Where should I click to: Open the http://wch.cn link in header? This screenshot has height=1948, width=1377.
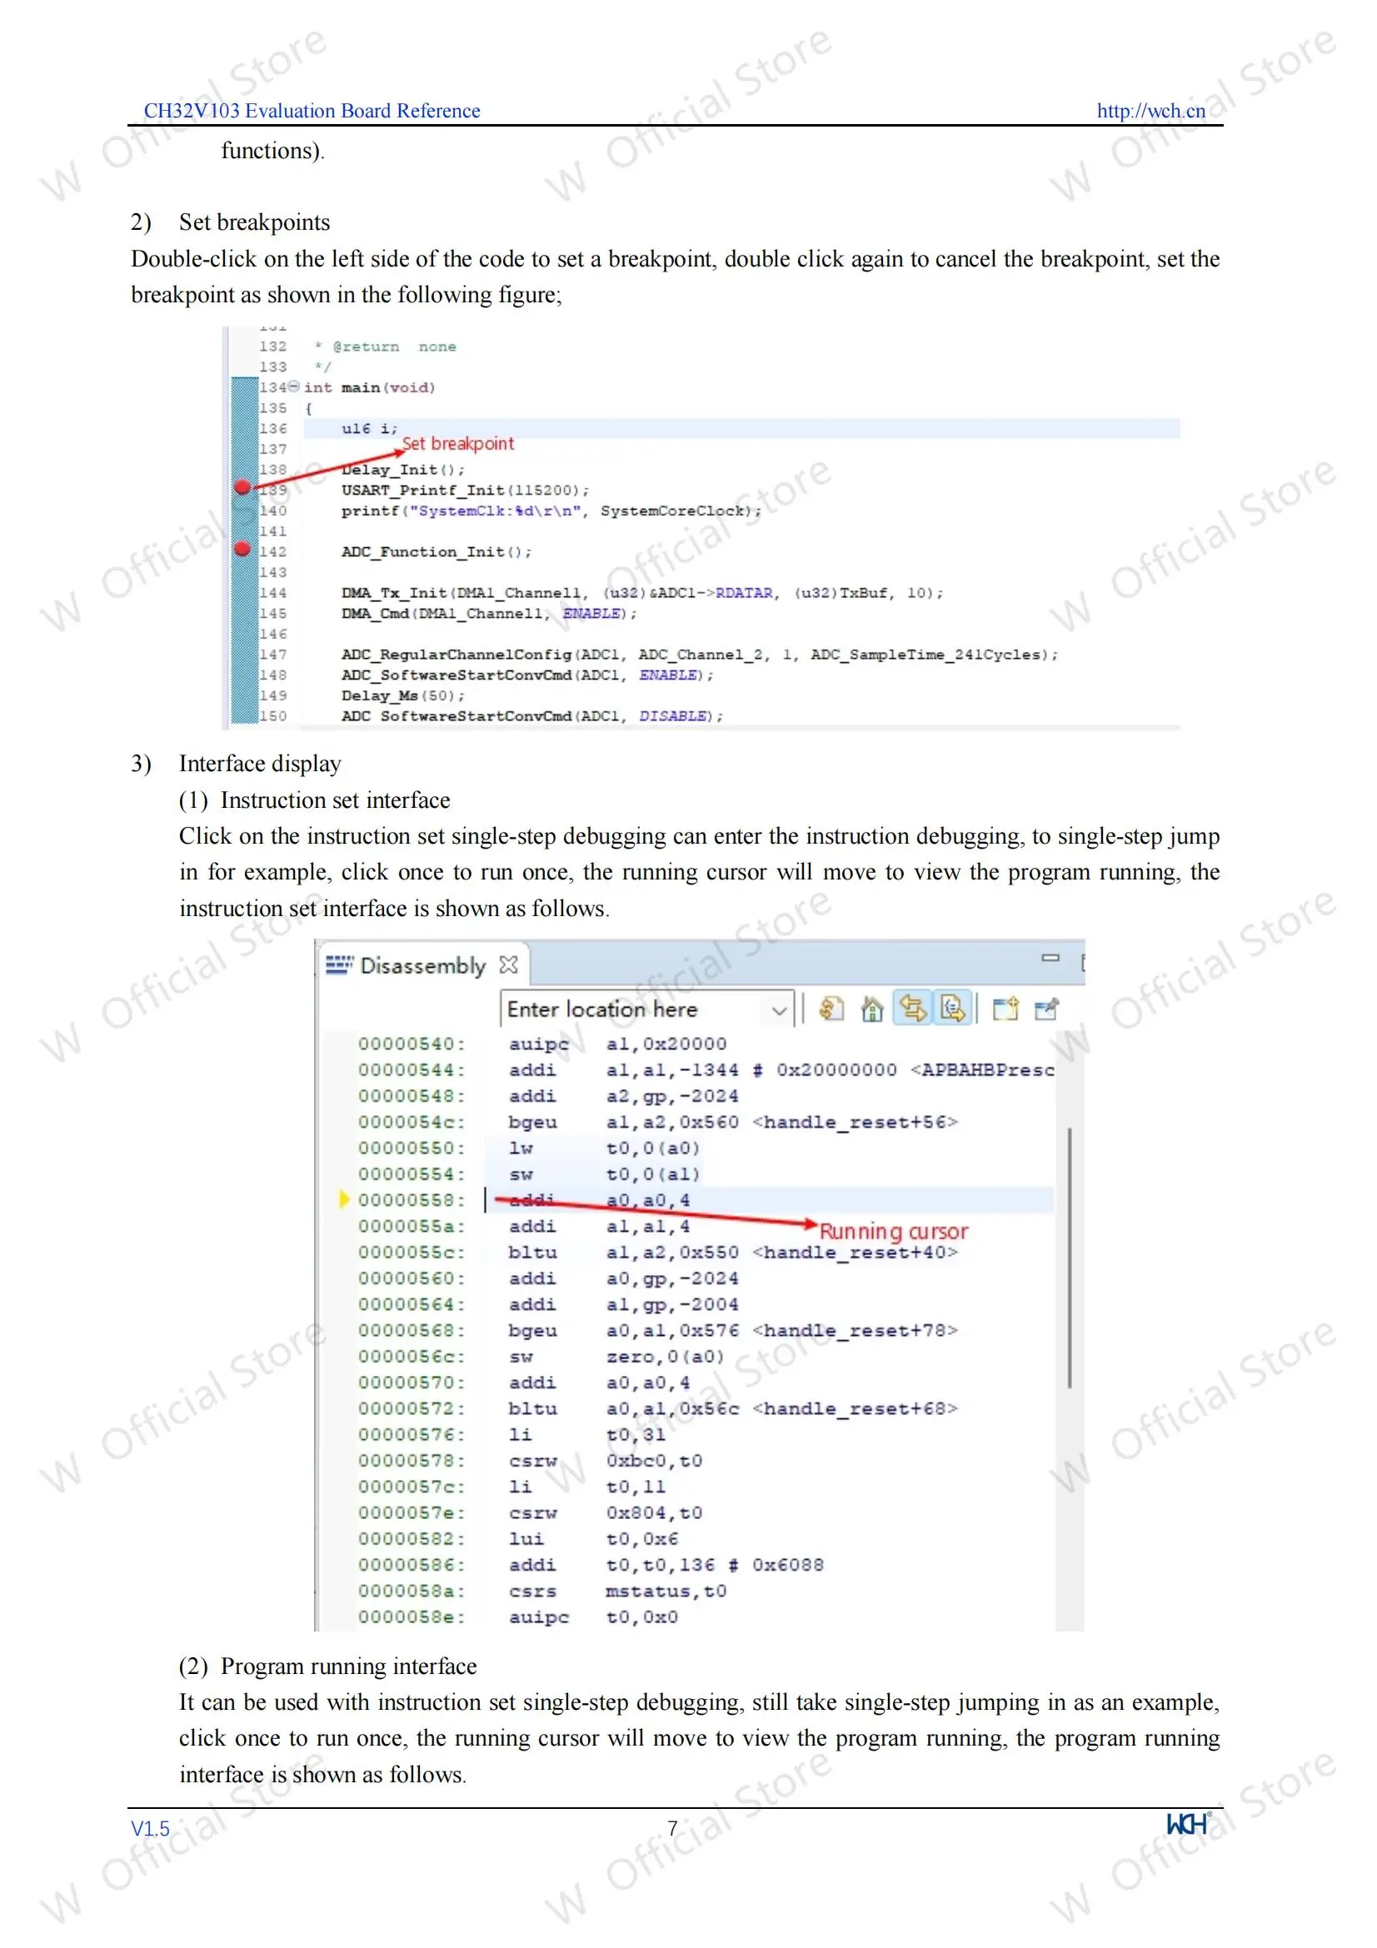pos(1150,110)
